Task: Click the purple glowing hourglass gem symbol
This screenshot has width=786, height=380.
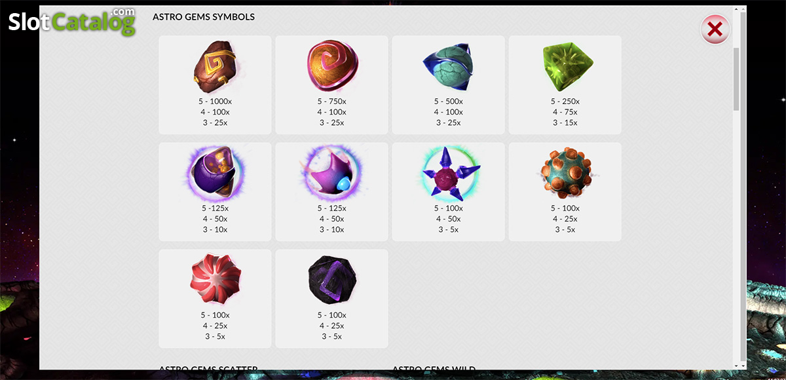Action: point(214,173)
